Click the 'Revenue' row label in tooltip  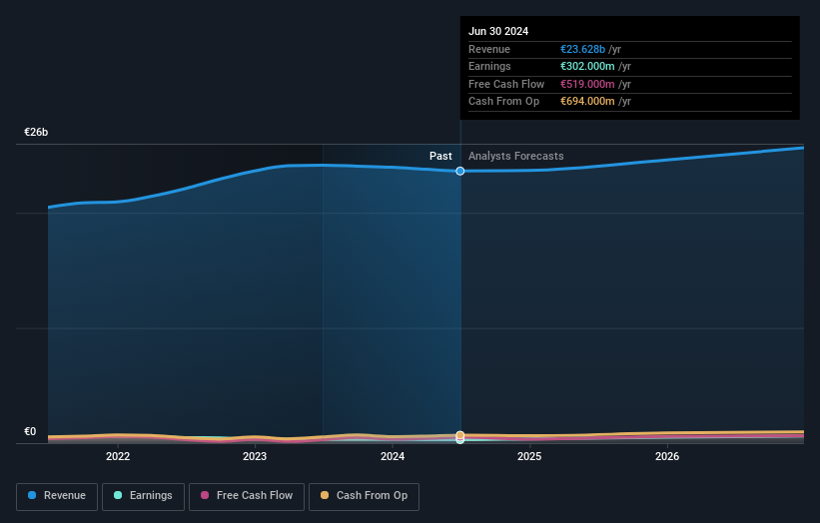[489, 49]
